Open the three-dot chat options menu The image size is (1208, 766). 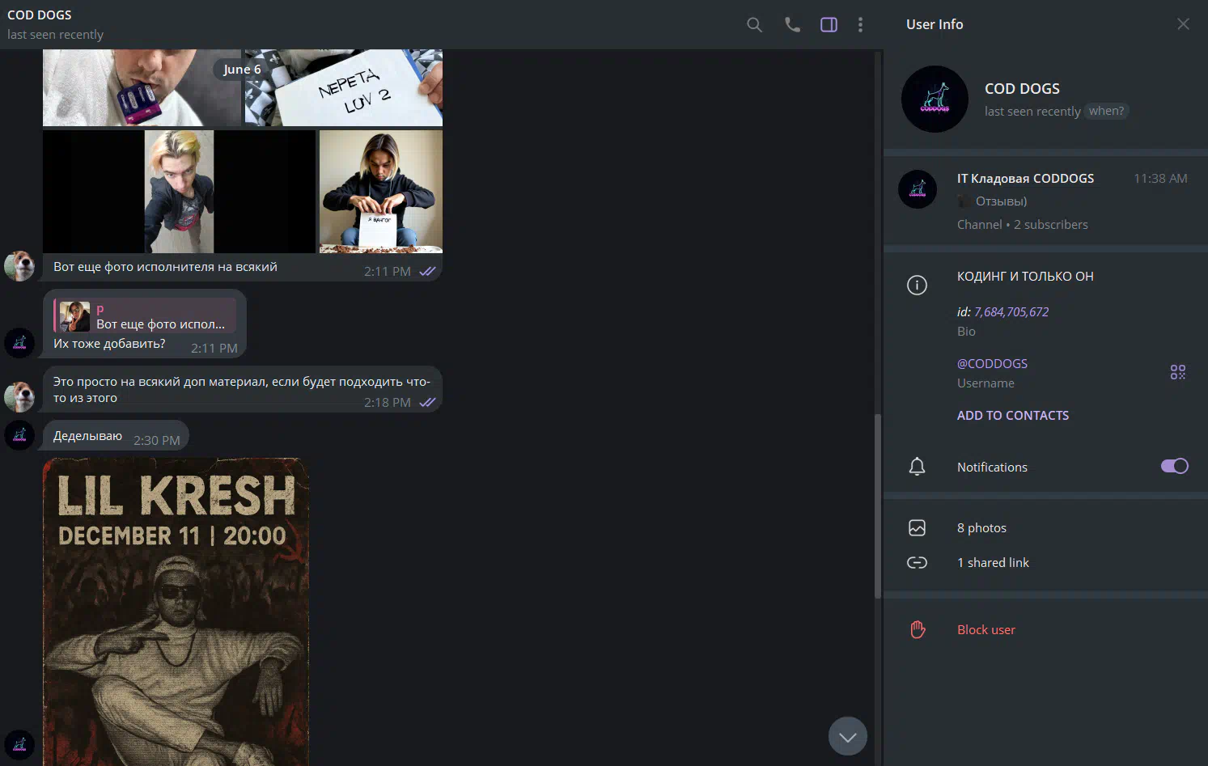pyautogui.click(x=860, y=25)
